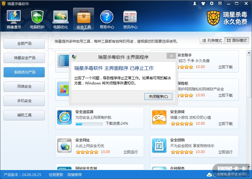The width and height of the screenshot is (252, 179).
Task: Switch to 图标模式 icon view
Action: (x=237, y=41)
